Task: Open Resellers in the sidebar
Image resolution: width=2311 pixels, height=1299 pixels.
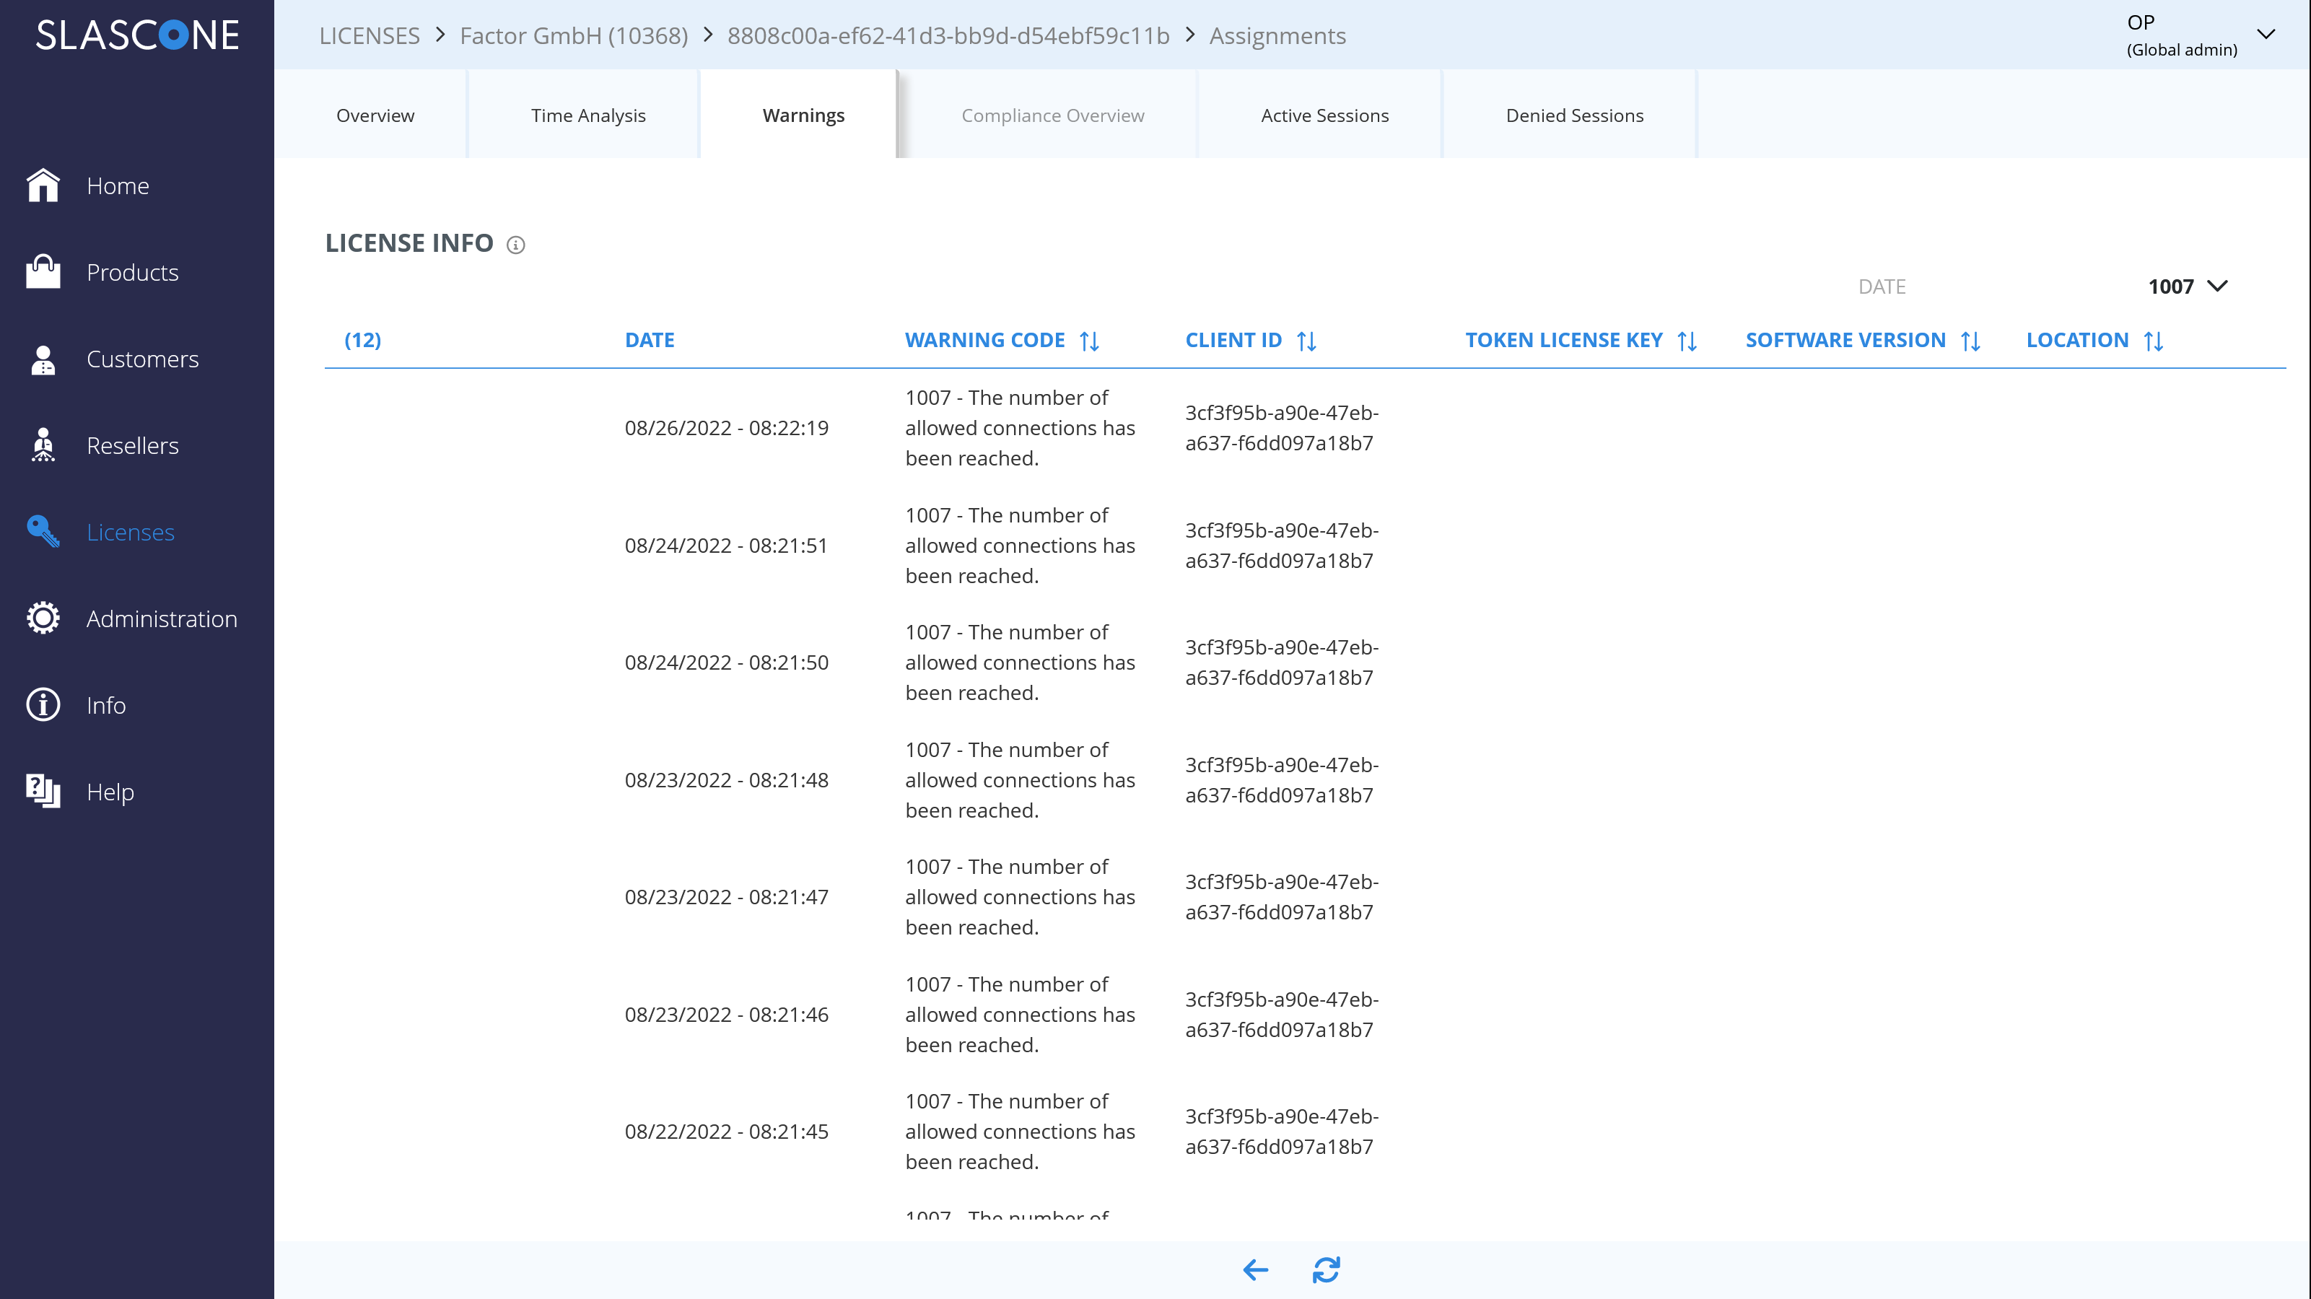Action: pos(132,446)
